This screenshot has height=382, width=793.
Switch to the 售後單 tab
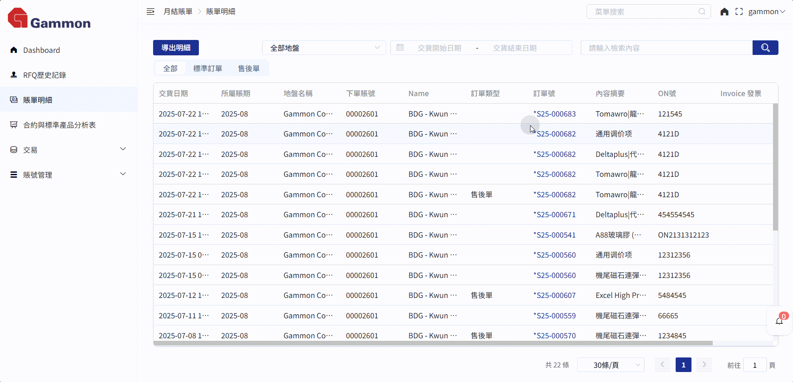click(249, 68)
